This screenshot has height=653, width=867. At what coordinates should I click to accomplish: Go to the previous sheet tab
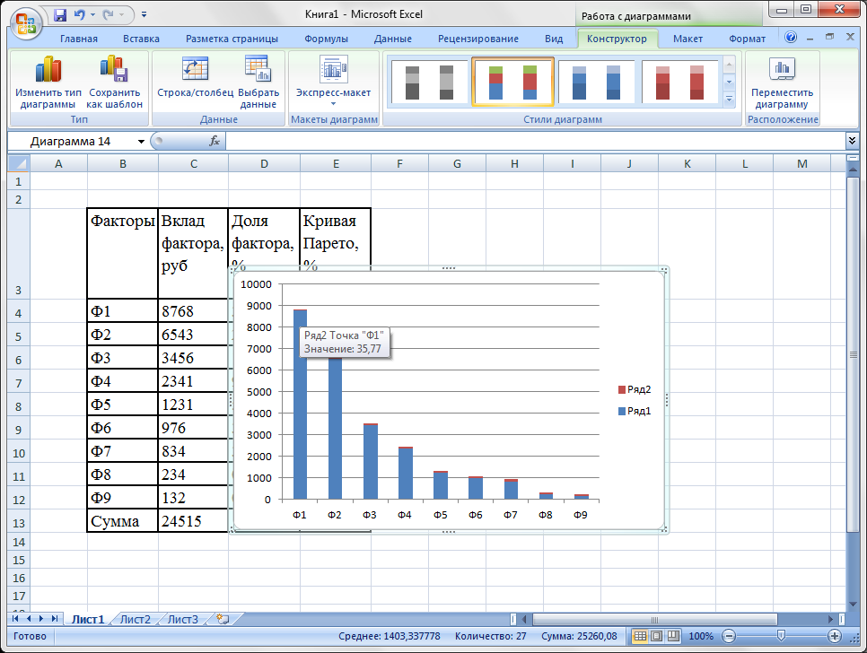pos(28,619)
